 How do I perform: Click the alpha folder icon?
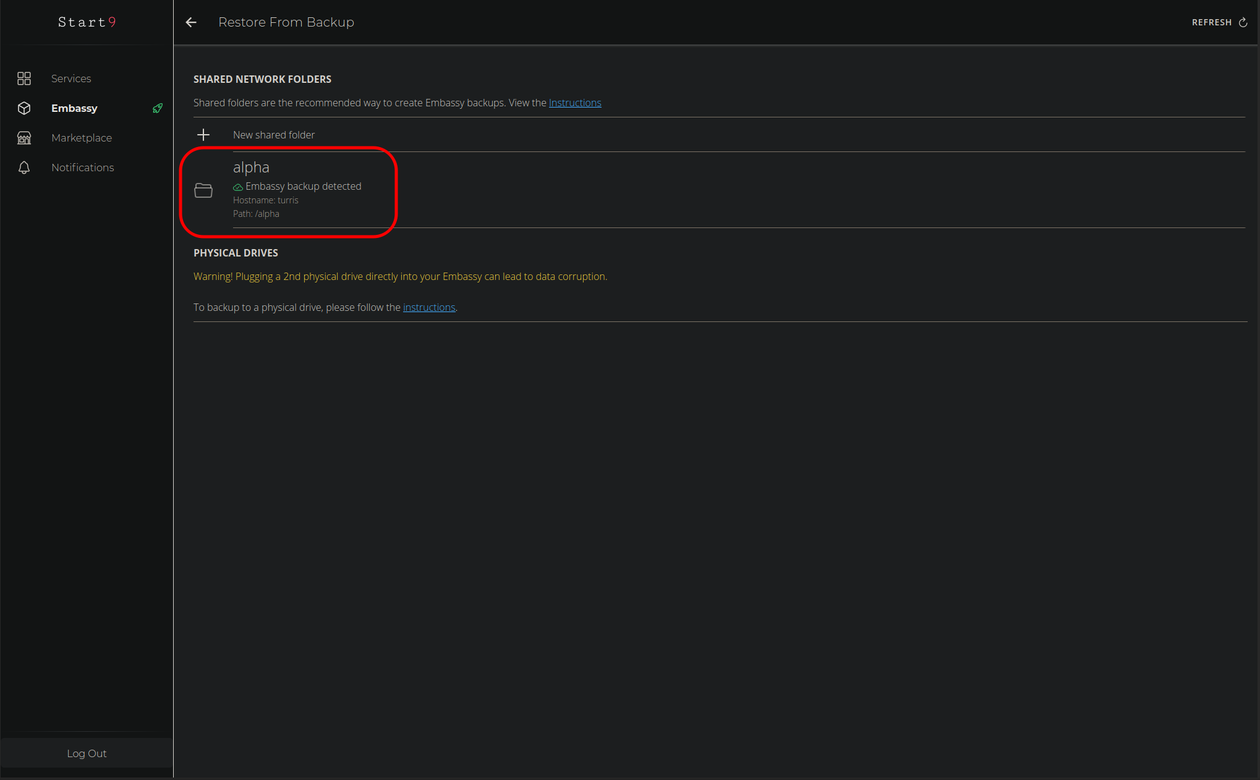(203, 190)
